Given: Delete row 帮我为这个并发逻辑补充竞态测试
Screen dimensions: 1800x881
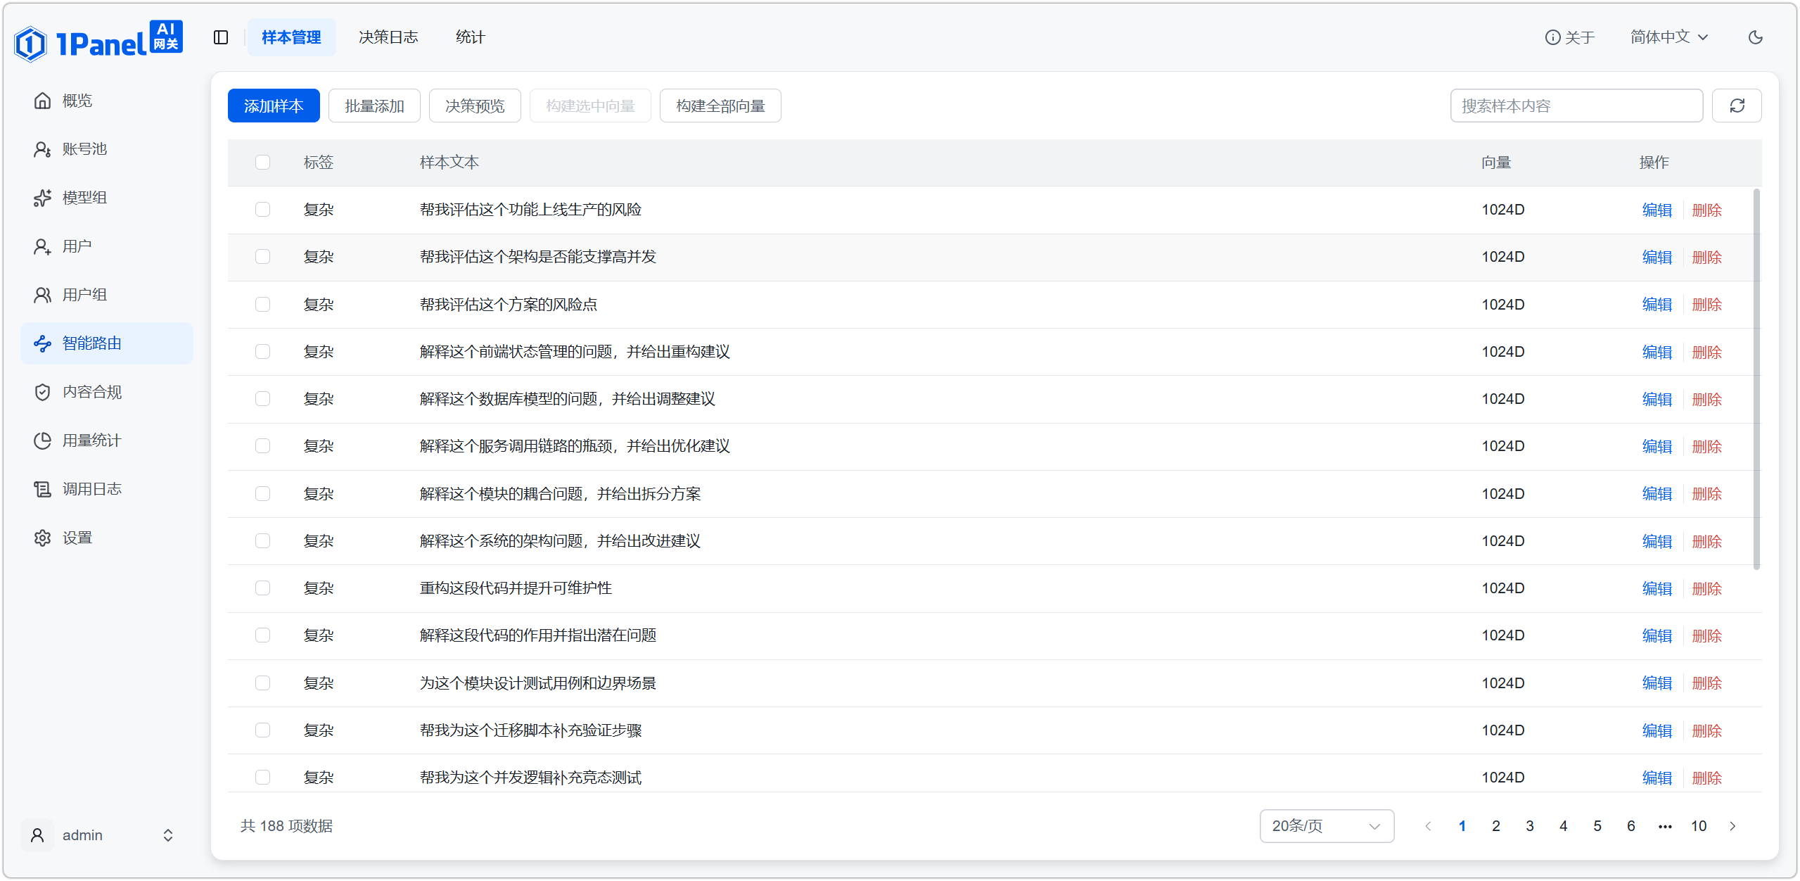Looking at the screenshot, I should [1707, 778].
